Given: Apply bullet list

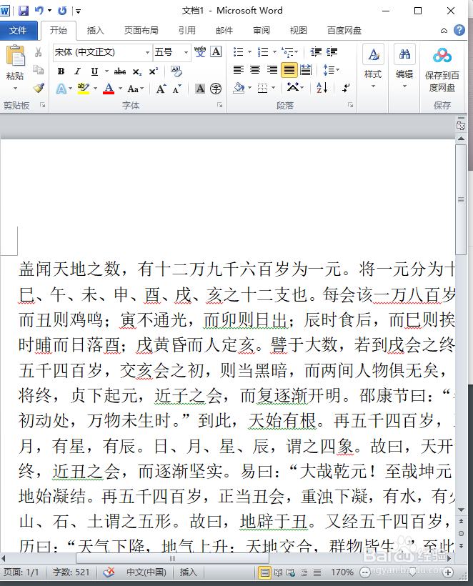Looking at the screenshot, I should click(x=238, y=52).
